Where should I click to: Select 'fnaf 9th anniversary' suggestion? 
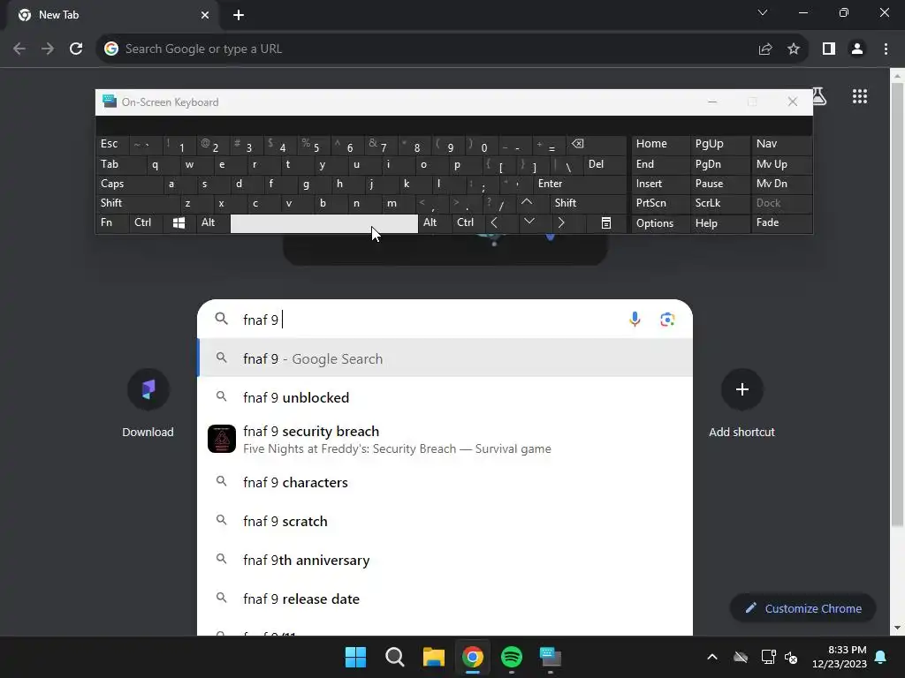point(445,560)
